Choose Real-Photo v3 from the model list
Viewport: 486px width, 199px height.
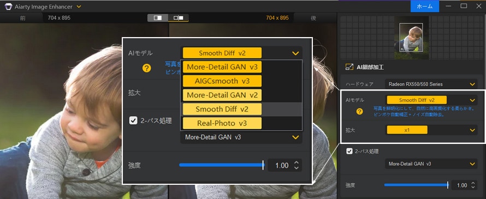click(x=222, y=123)
